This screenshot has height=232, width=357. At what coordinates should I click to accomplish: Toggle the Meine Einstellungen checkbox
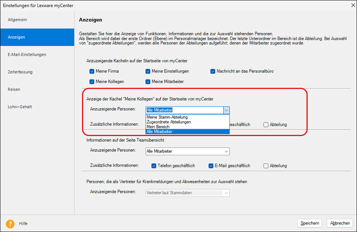click(148, 71)
